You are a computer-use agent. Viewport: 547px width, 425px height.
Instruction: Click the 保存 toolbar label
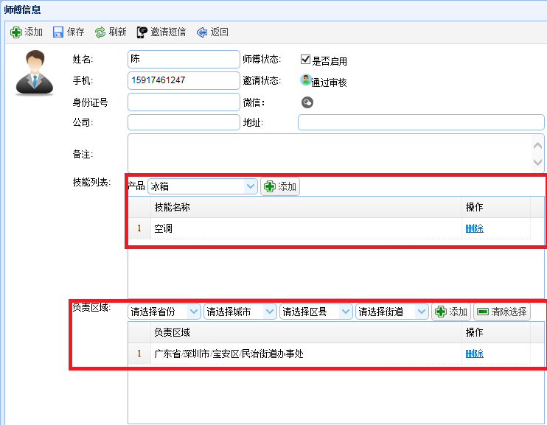tap(76, 32)
